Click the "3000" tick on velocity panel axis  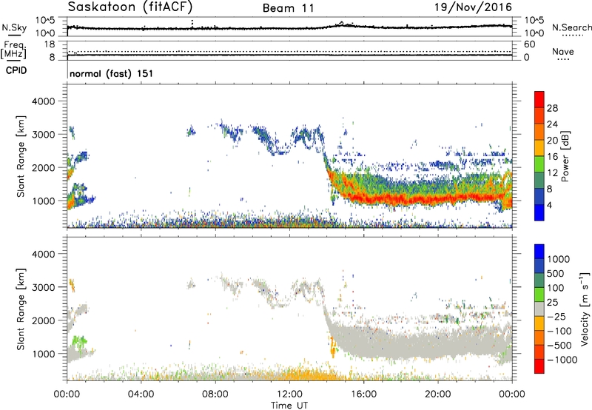(44, 287)
